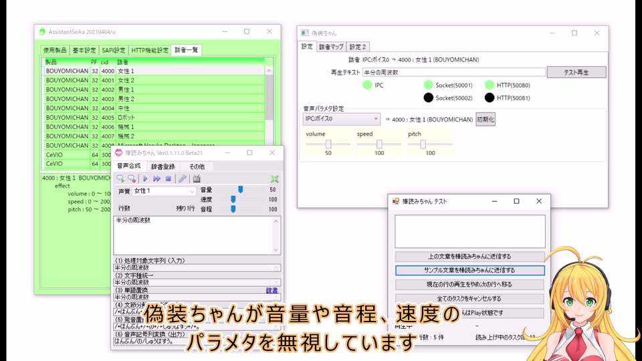Click Bouyomichan's main text area with 半分の周波数
The height and width of the screenshot is (361, 642).
pos(193,235)
